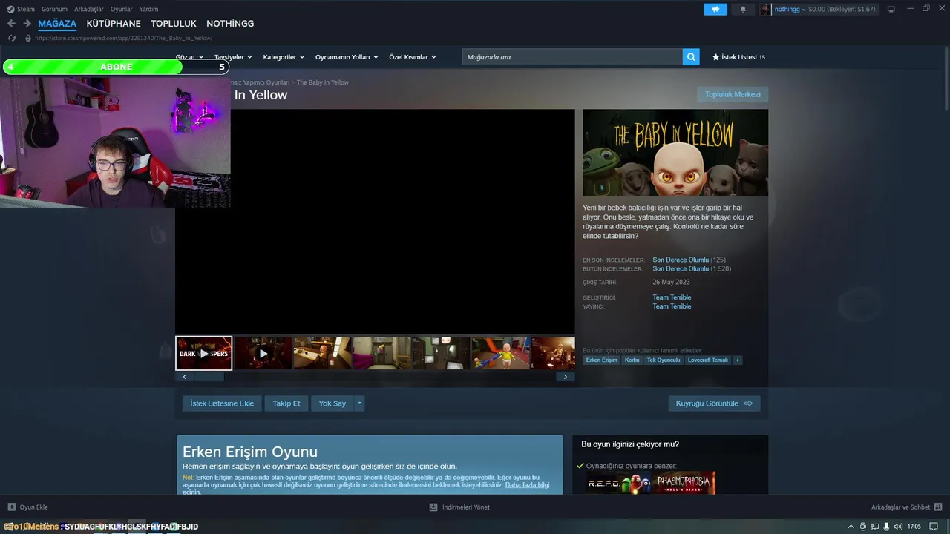This screenshot has width=950, height=534.
Task: Click the forward navigation arrow
Action: coord(27,24)
